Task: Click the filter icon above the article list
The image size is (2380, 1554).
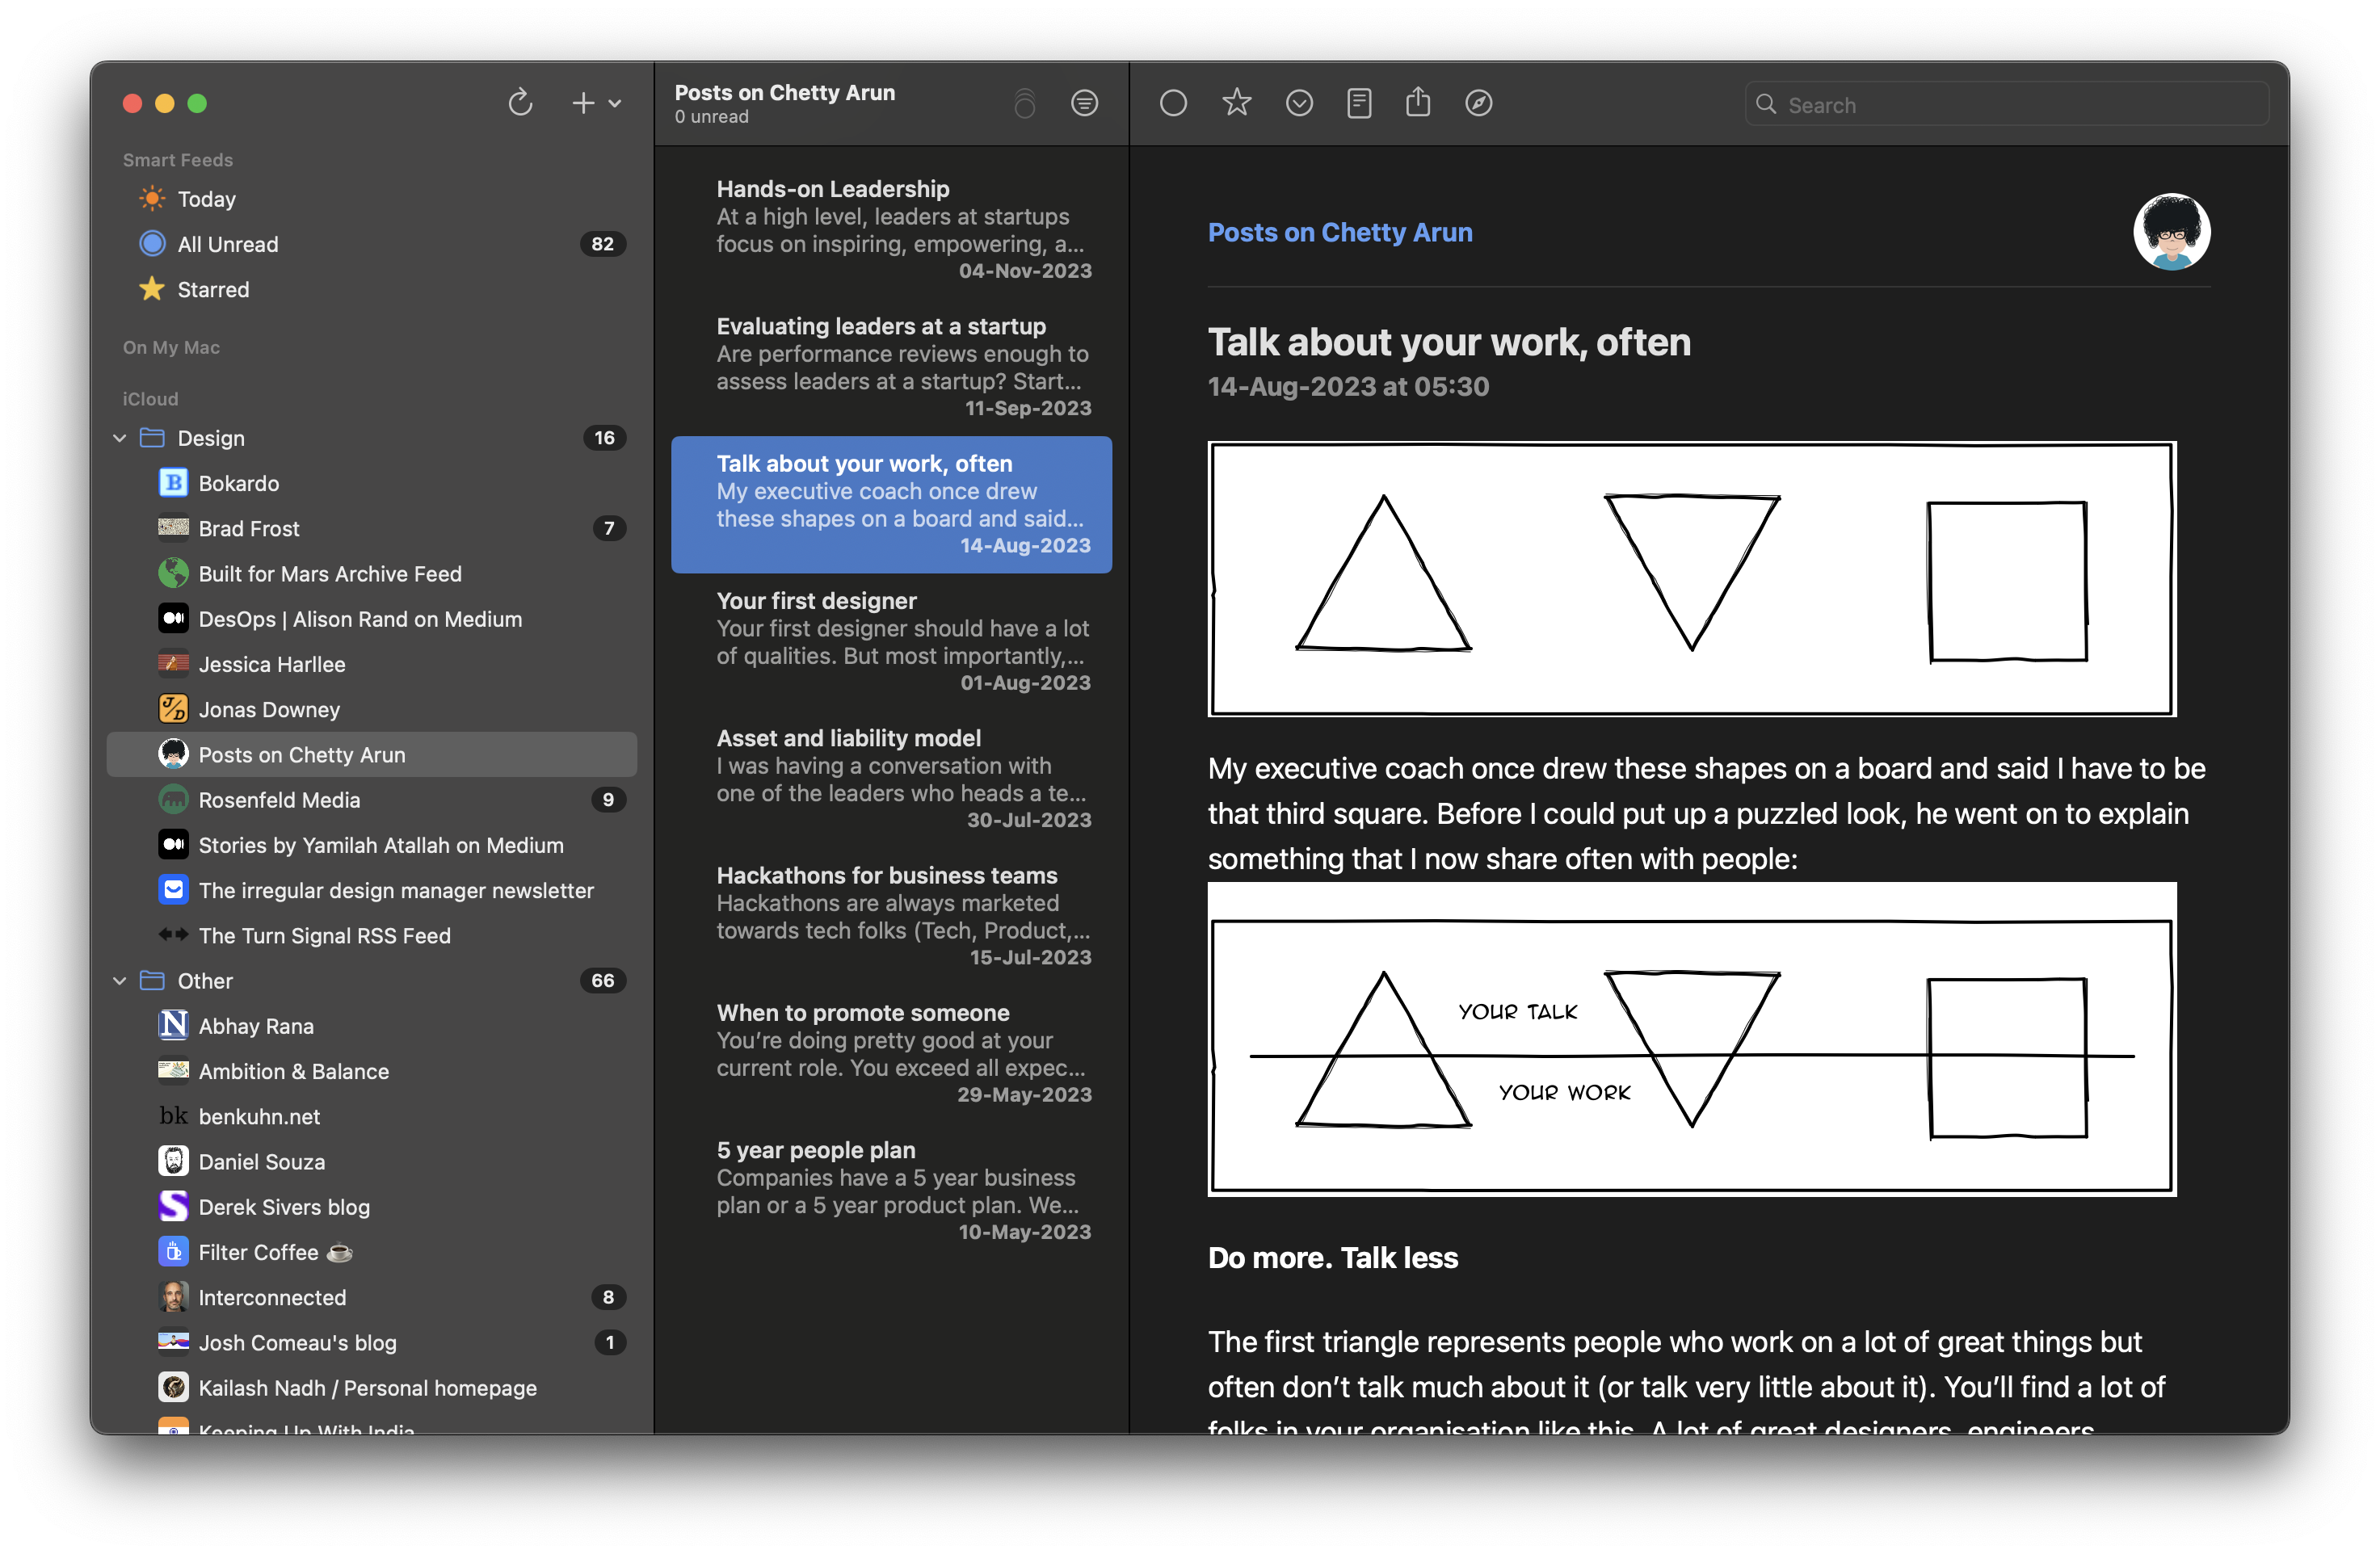Action: point(1085,103)
